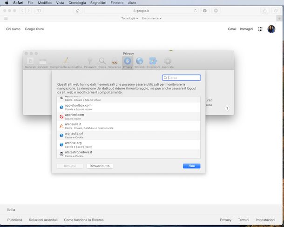Open the Apple menu
The width and height of the screenshot is (284, 227).
pos(7,3)
